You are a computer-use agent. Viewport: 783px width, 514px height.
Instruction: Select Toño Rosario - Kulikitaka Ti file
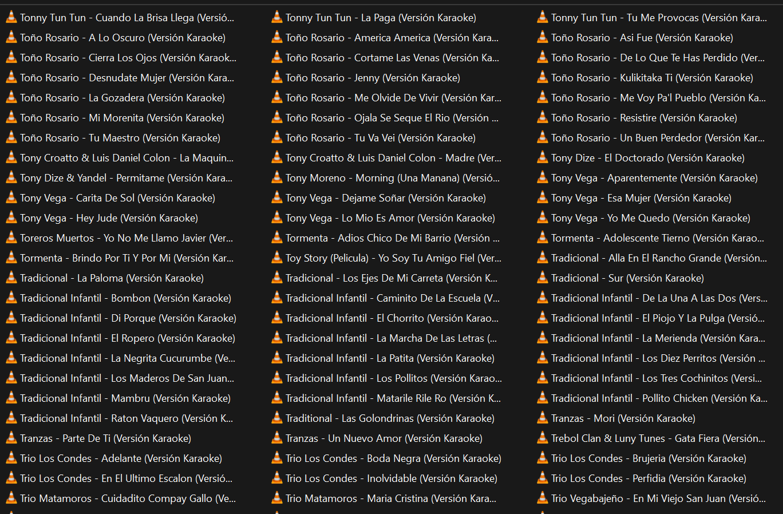[x=652, y=78]
